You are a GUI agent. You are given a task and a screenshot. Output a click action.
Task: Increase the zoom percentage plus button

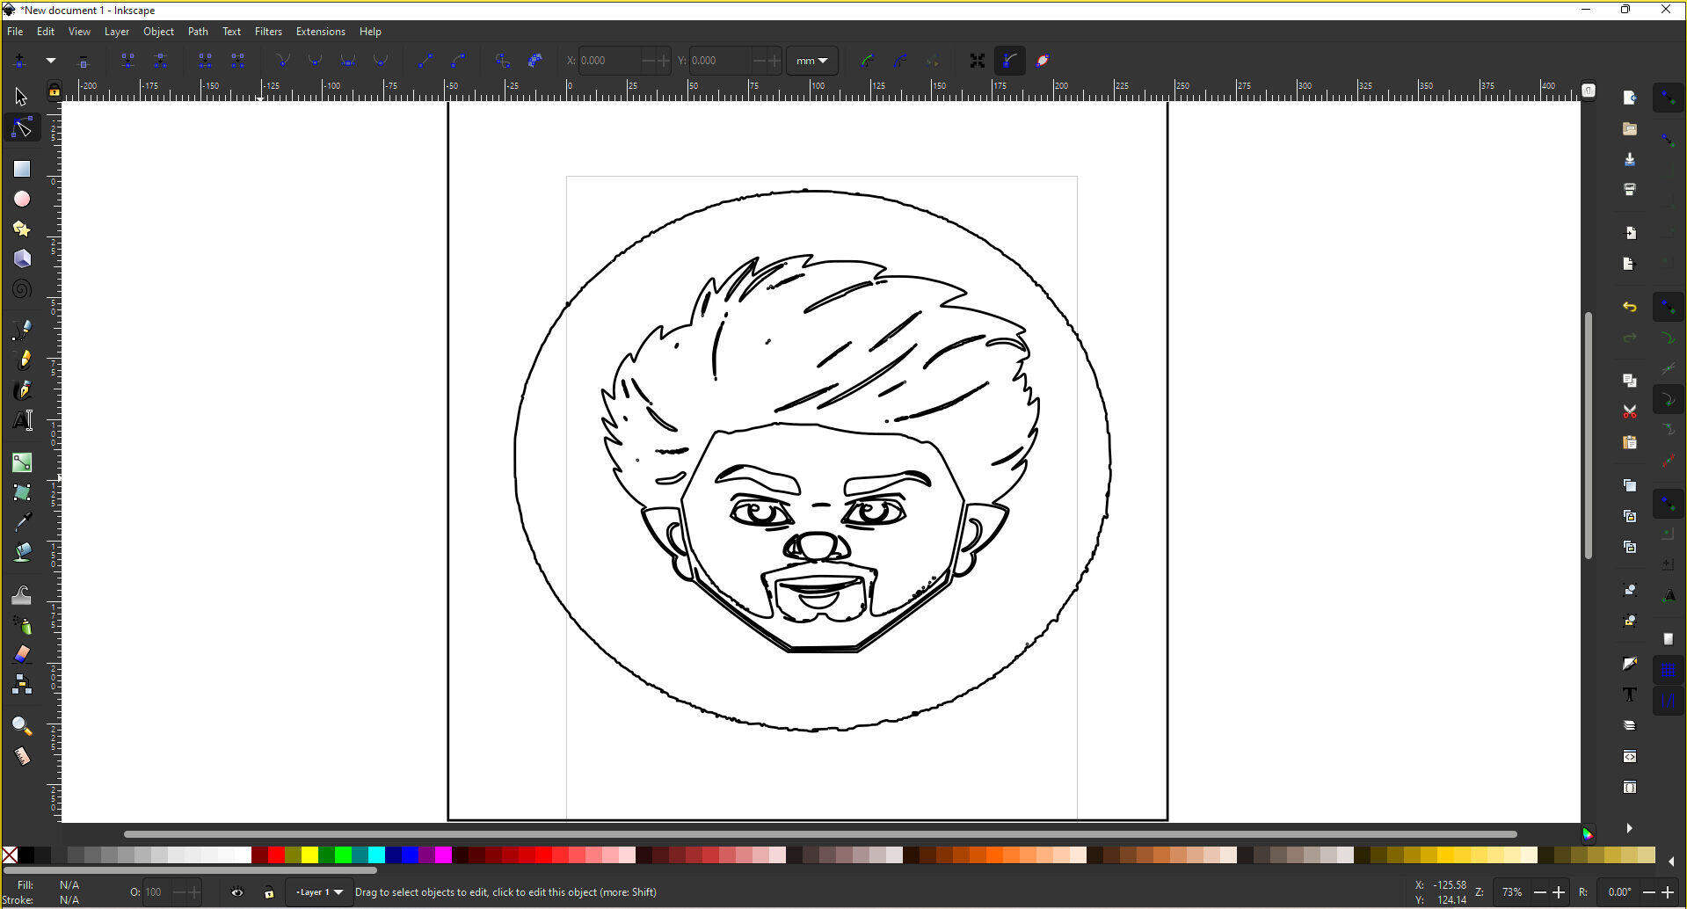pos(1559,892)
